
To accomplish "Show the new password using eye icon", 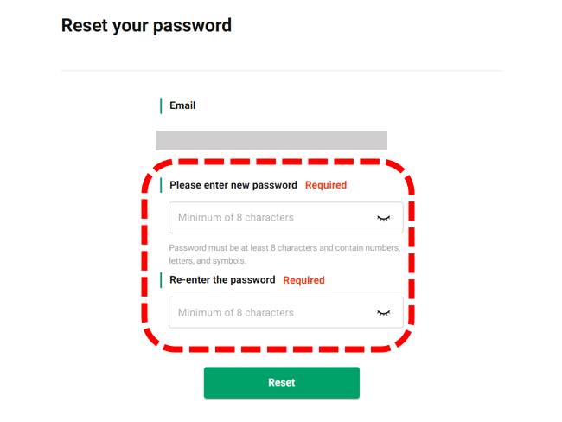I will coord(384,218).
